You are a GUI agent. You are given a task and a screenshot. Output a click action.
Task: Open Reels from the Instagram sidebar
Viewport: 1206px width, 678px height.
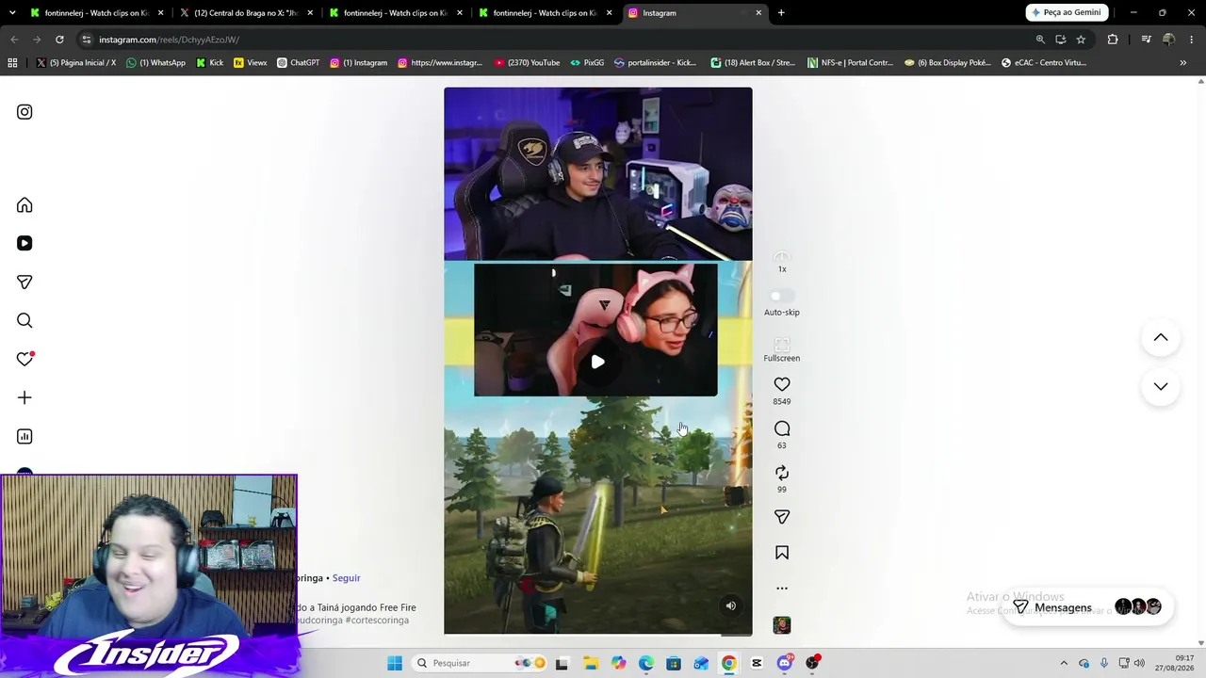pos(24,243)
